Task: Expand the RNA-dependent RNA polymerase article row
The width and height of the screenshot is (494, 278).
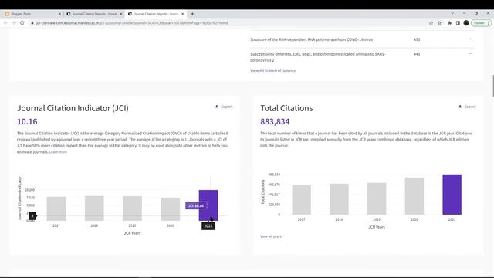Action: pos(470,39)
